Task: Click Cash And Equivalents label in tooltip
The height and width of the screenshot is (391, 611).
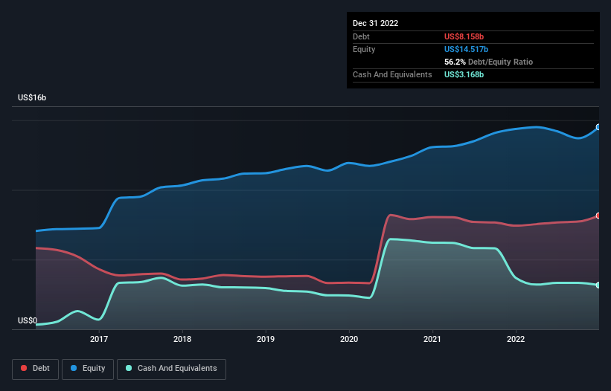Action: [x=392, y=74]
